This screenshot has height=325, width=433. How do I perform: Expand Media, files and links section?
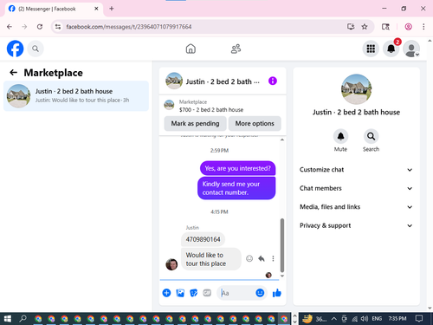tap(356, 207)
